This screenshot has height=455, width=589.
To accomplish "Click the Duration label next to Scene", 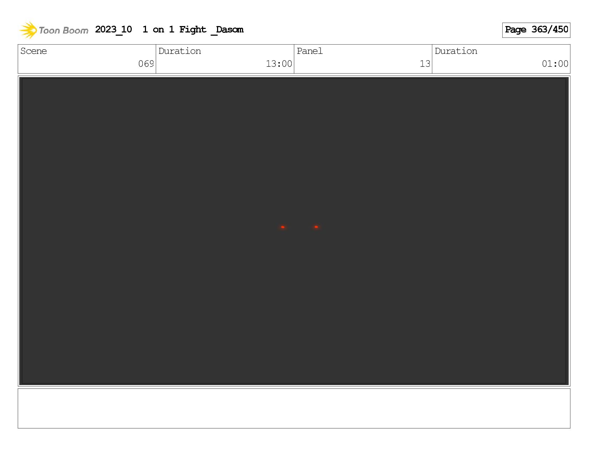I will pos(180,51).
